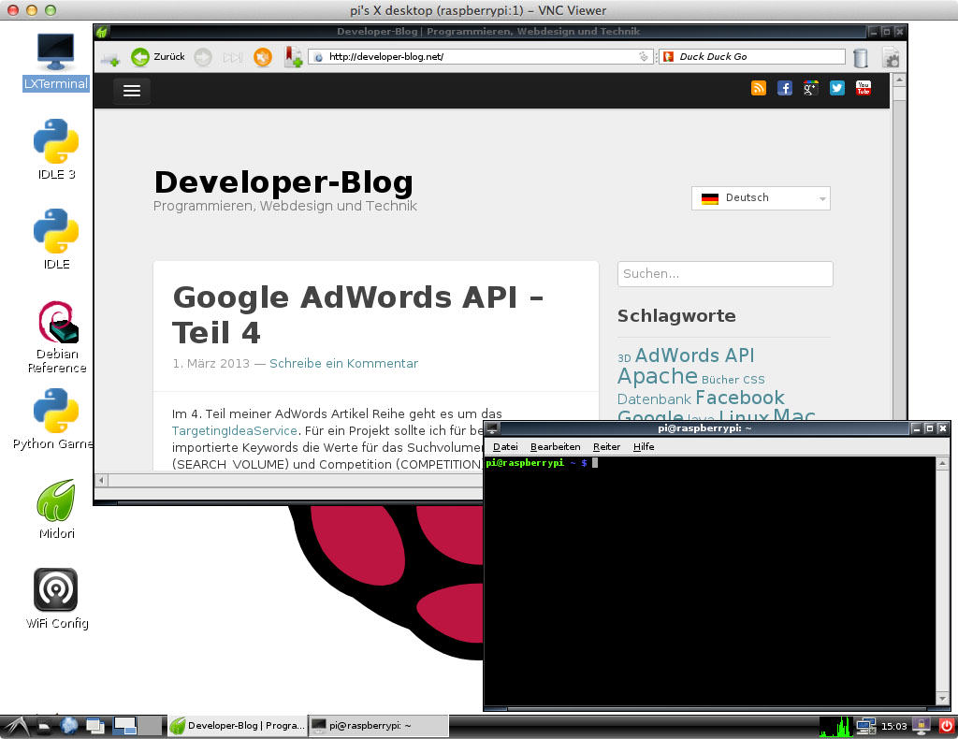Image resolution: width=958 pixels, height=739 pixels.
Task: Click the Suchen search field
Action: click(x=724, y=274)
